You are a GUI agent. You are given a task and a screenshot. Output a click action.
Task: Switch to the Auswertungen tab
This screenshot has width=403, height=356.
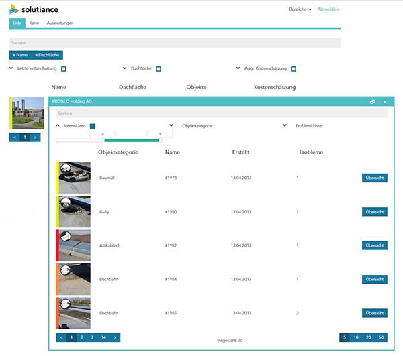(60, 23)
